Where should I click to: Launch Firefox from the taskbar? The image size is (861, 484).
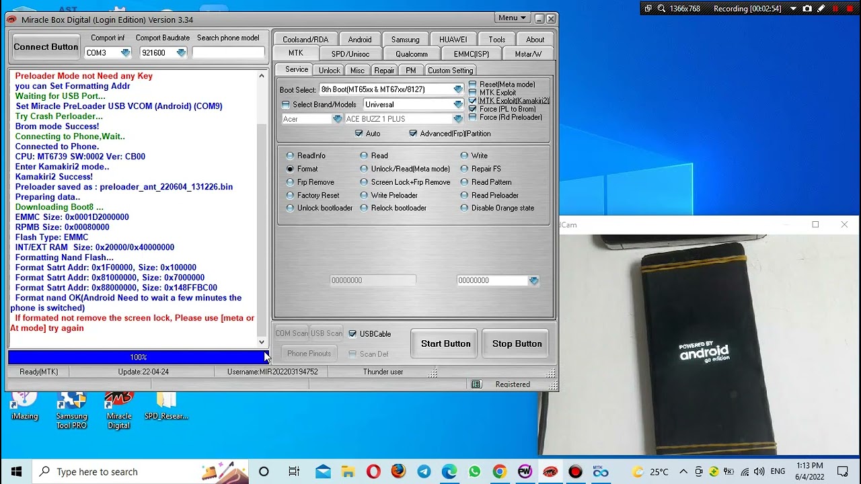(x=398, y=471)
